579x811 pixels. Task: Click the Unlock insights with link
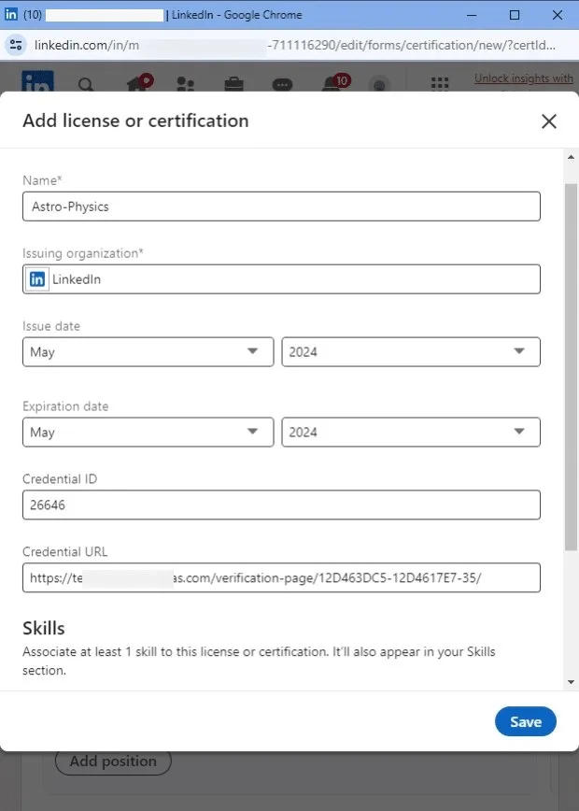coord(524,78)
